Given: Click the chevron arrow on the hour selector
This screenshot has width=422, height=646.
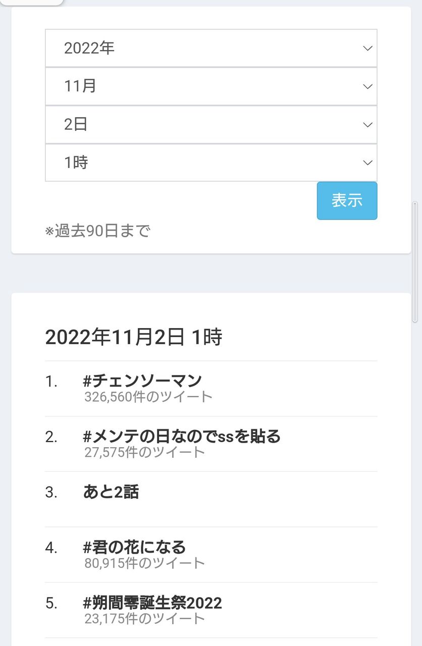Looking at the screenshot, I should coord(367,163).
